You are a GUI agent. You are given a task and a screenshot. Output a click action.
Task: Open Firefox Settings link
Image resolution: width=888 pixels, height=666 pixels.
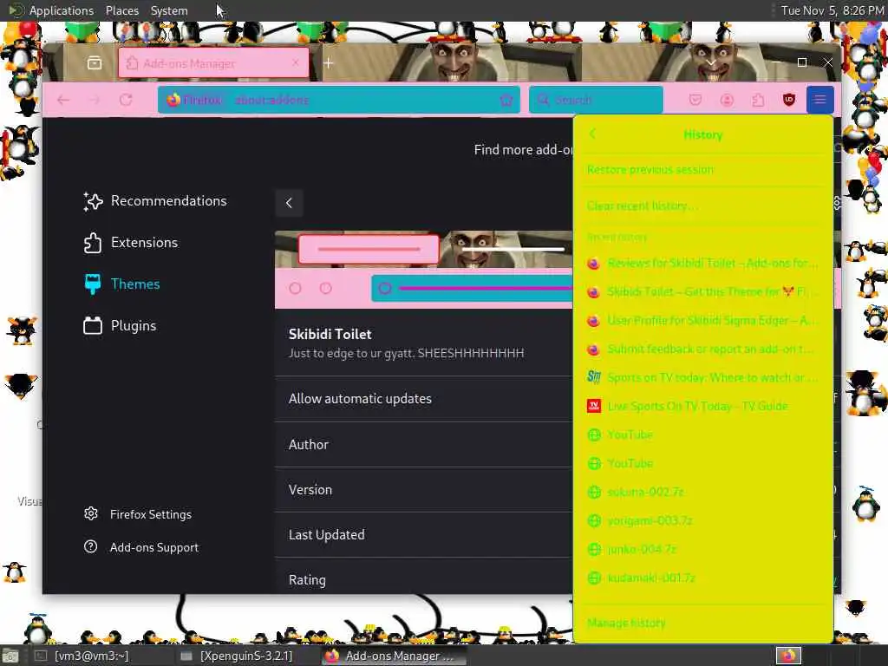pyautogui.click(x=138, y=514)
